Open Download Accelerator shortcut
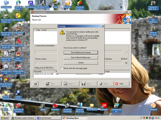Viewport: 161px width, 120px height. [x=80, y=5]
